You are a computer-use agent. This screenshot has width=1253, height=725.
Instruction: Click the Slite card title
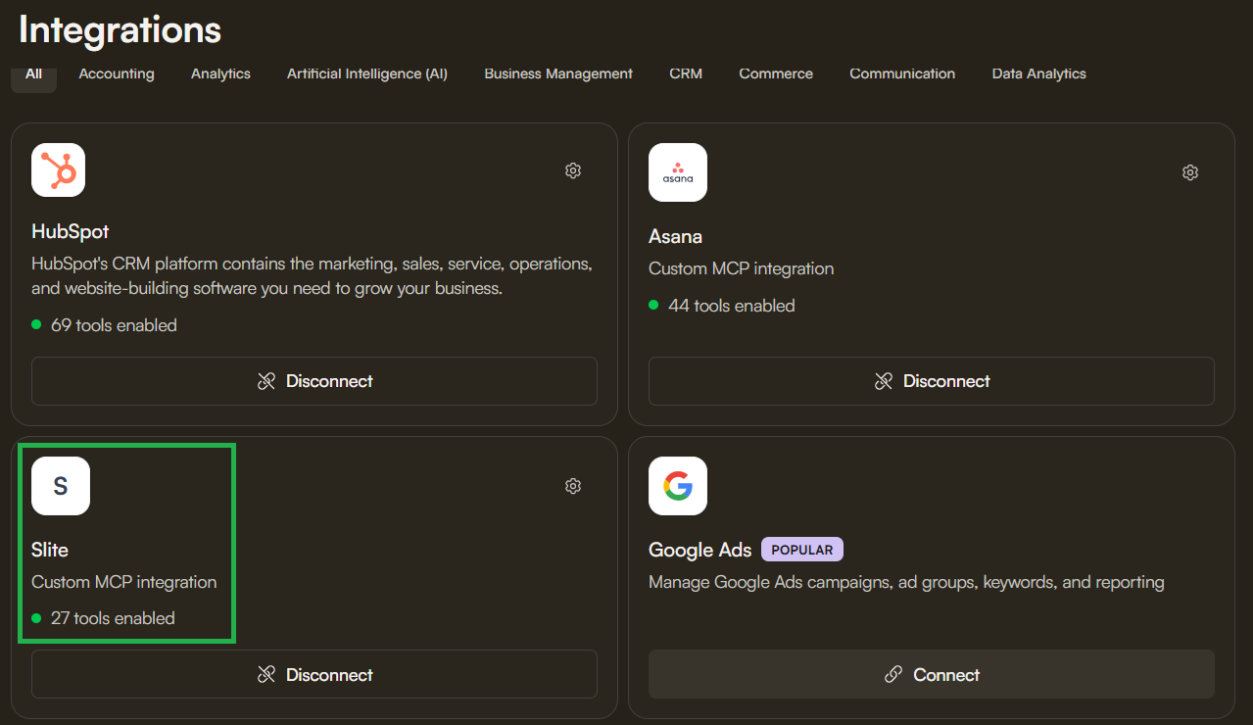point(50,550)
